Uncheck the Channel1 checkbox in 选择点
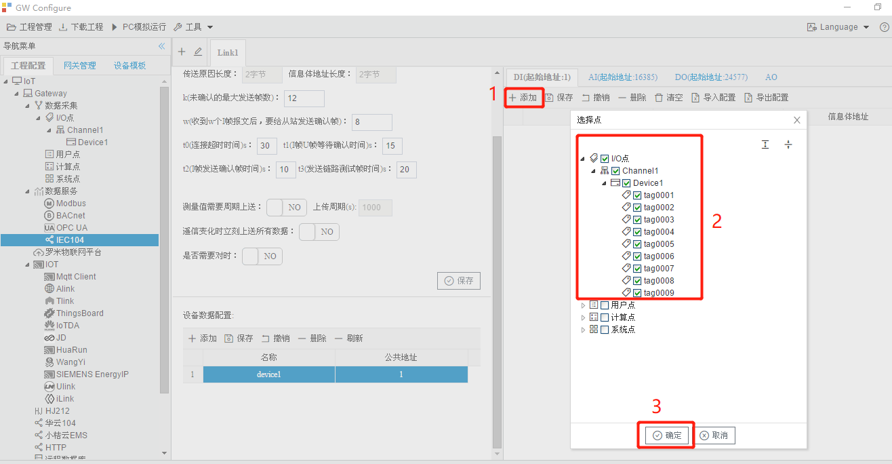This screenshot has height=464, width=892. 615,171
